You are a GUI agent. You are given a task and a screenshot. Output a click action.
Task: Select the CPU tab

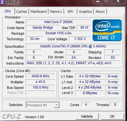click(8, 11)
